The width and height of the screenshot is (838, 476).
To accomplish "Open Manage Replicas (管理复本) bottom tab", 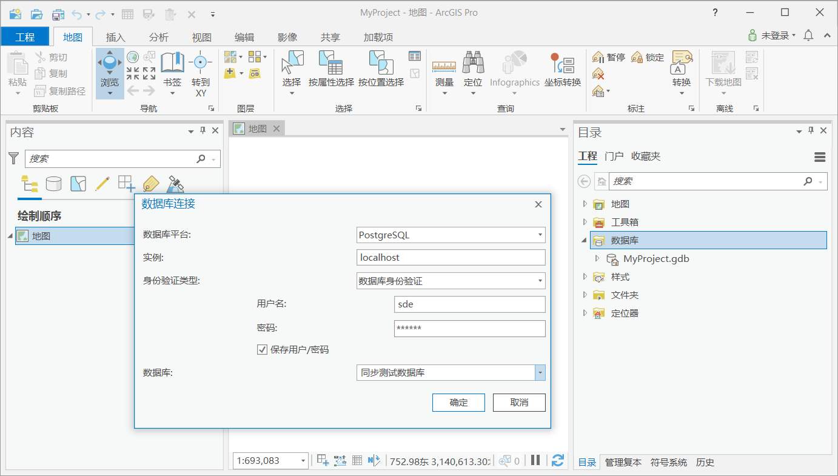I will 623,462.
